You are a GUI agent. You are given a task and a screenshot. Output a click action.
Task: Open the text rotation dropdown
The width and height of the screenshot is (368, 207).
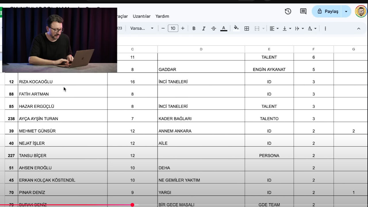coord(312,28)
